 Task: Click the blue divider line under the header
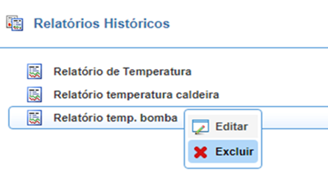164,48
